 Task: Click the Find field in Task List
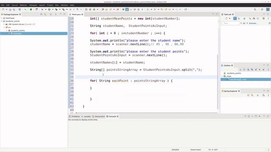[231, 23]
